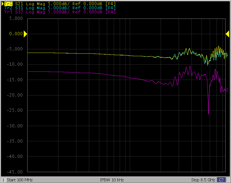Open the S21 measurement parameter for Tr1
The height and width of the screenshot is (183, 231).
[x=19, y=4]
